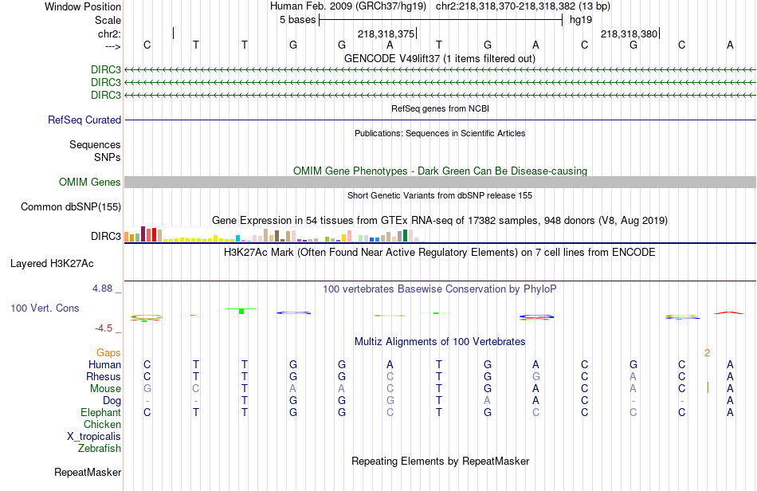Screen dimensions: 757x491
Task: Click the 218,318,375 position marker
Action: [386, 33]
